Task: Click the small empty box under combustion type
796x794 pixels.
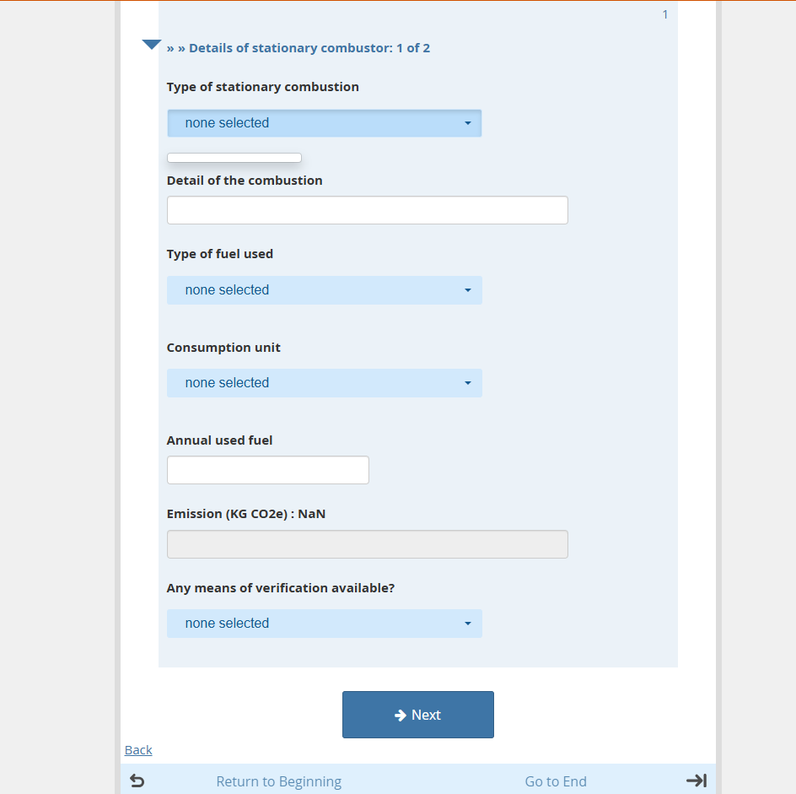Action: [234, 158]
